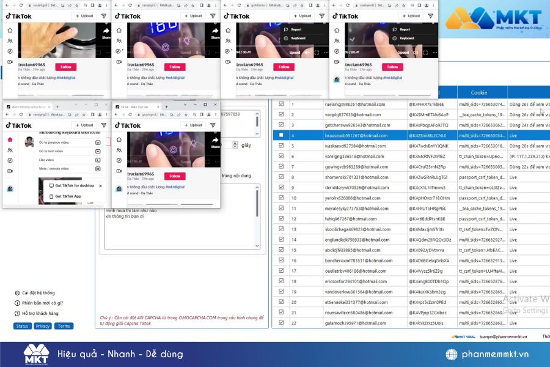Go back in ivaskaexd browser window
The width and height of the screenshot is (550, 367).
pos(334,6)
